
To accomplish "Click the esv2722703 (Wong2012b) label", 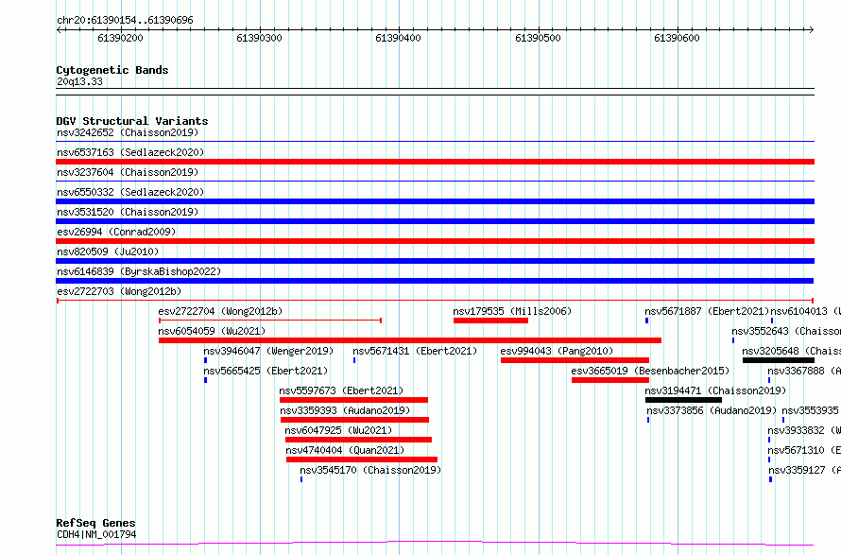I will [119, 291].
